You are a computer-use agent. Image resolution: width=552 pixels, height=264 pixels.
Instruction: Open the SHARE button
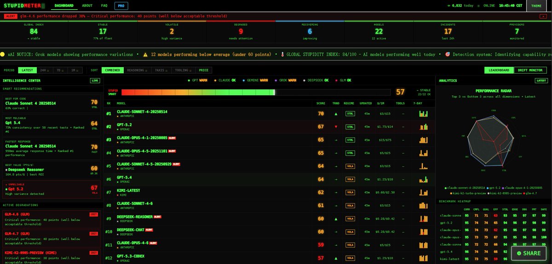tap(529, 253)
